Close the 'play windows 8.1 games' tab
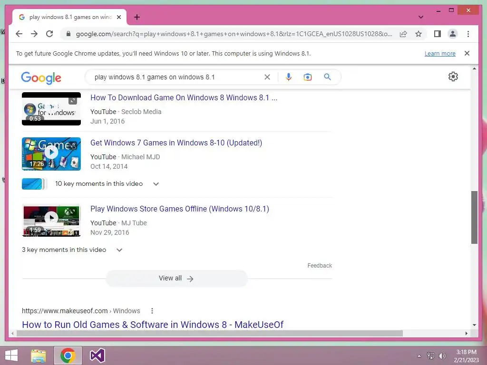The image size is (487, 365). [118, 17]
